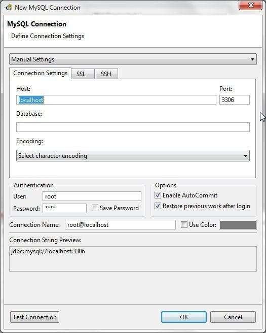266x333 pixels.
Task: Open the gray connection color swatch
Action: point(238,225)
